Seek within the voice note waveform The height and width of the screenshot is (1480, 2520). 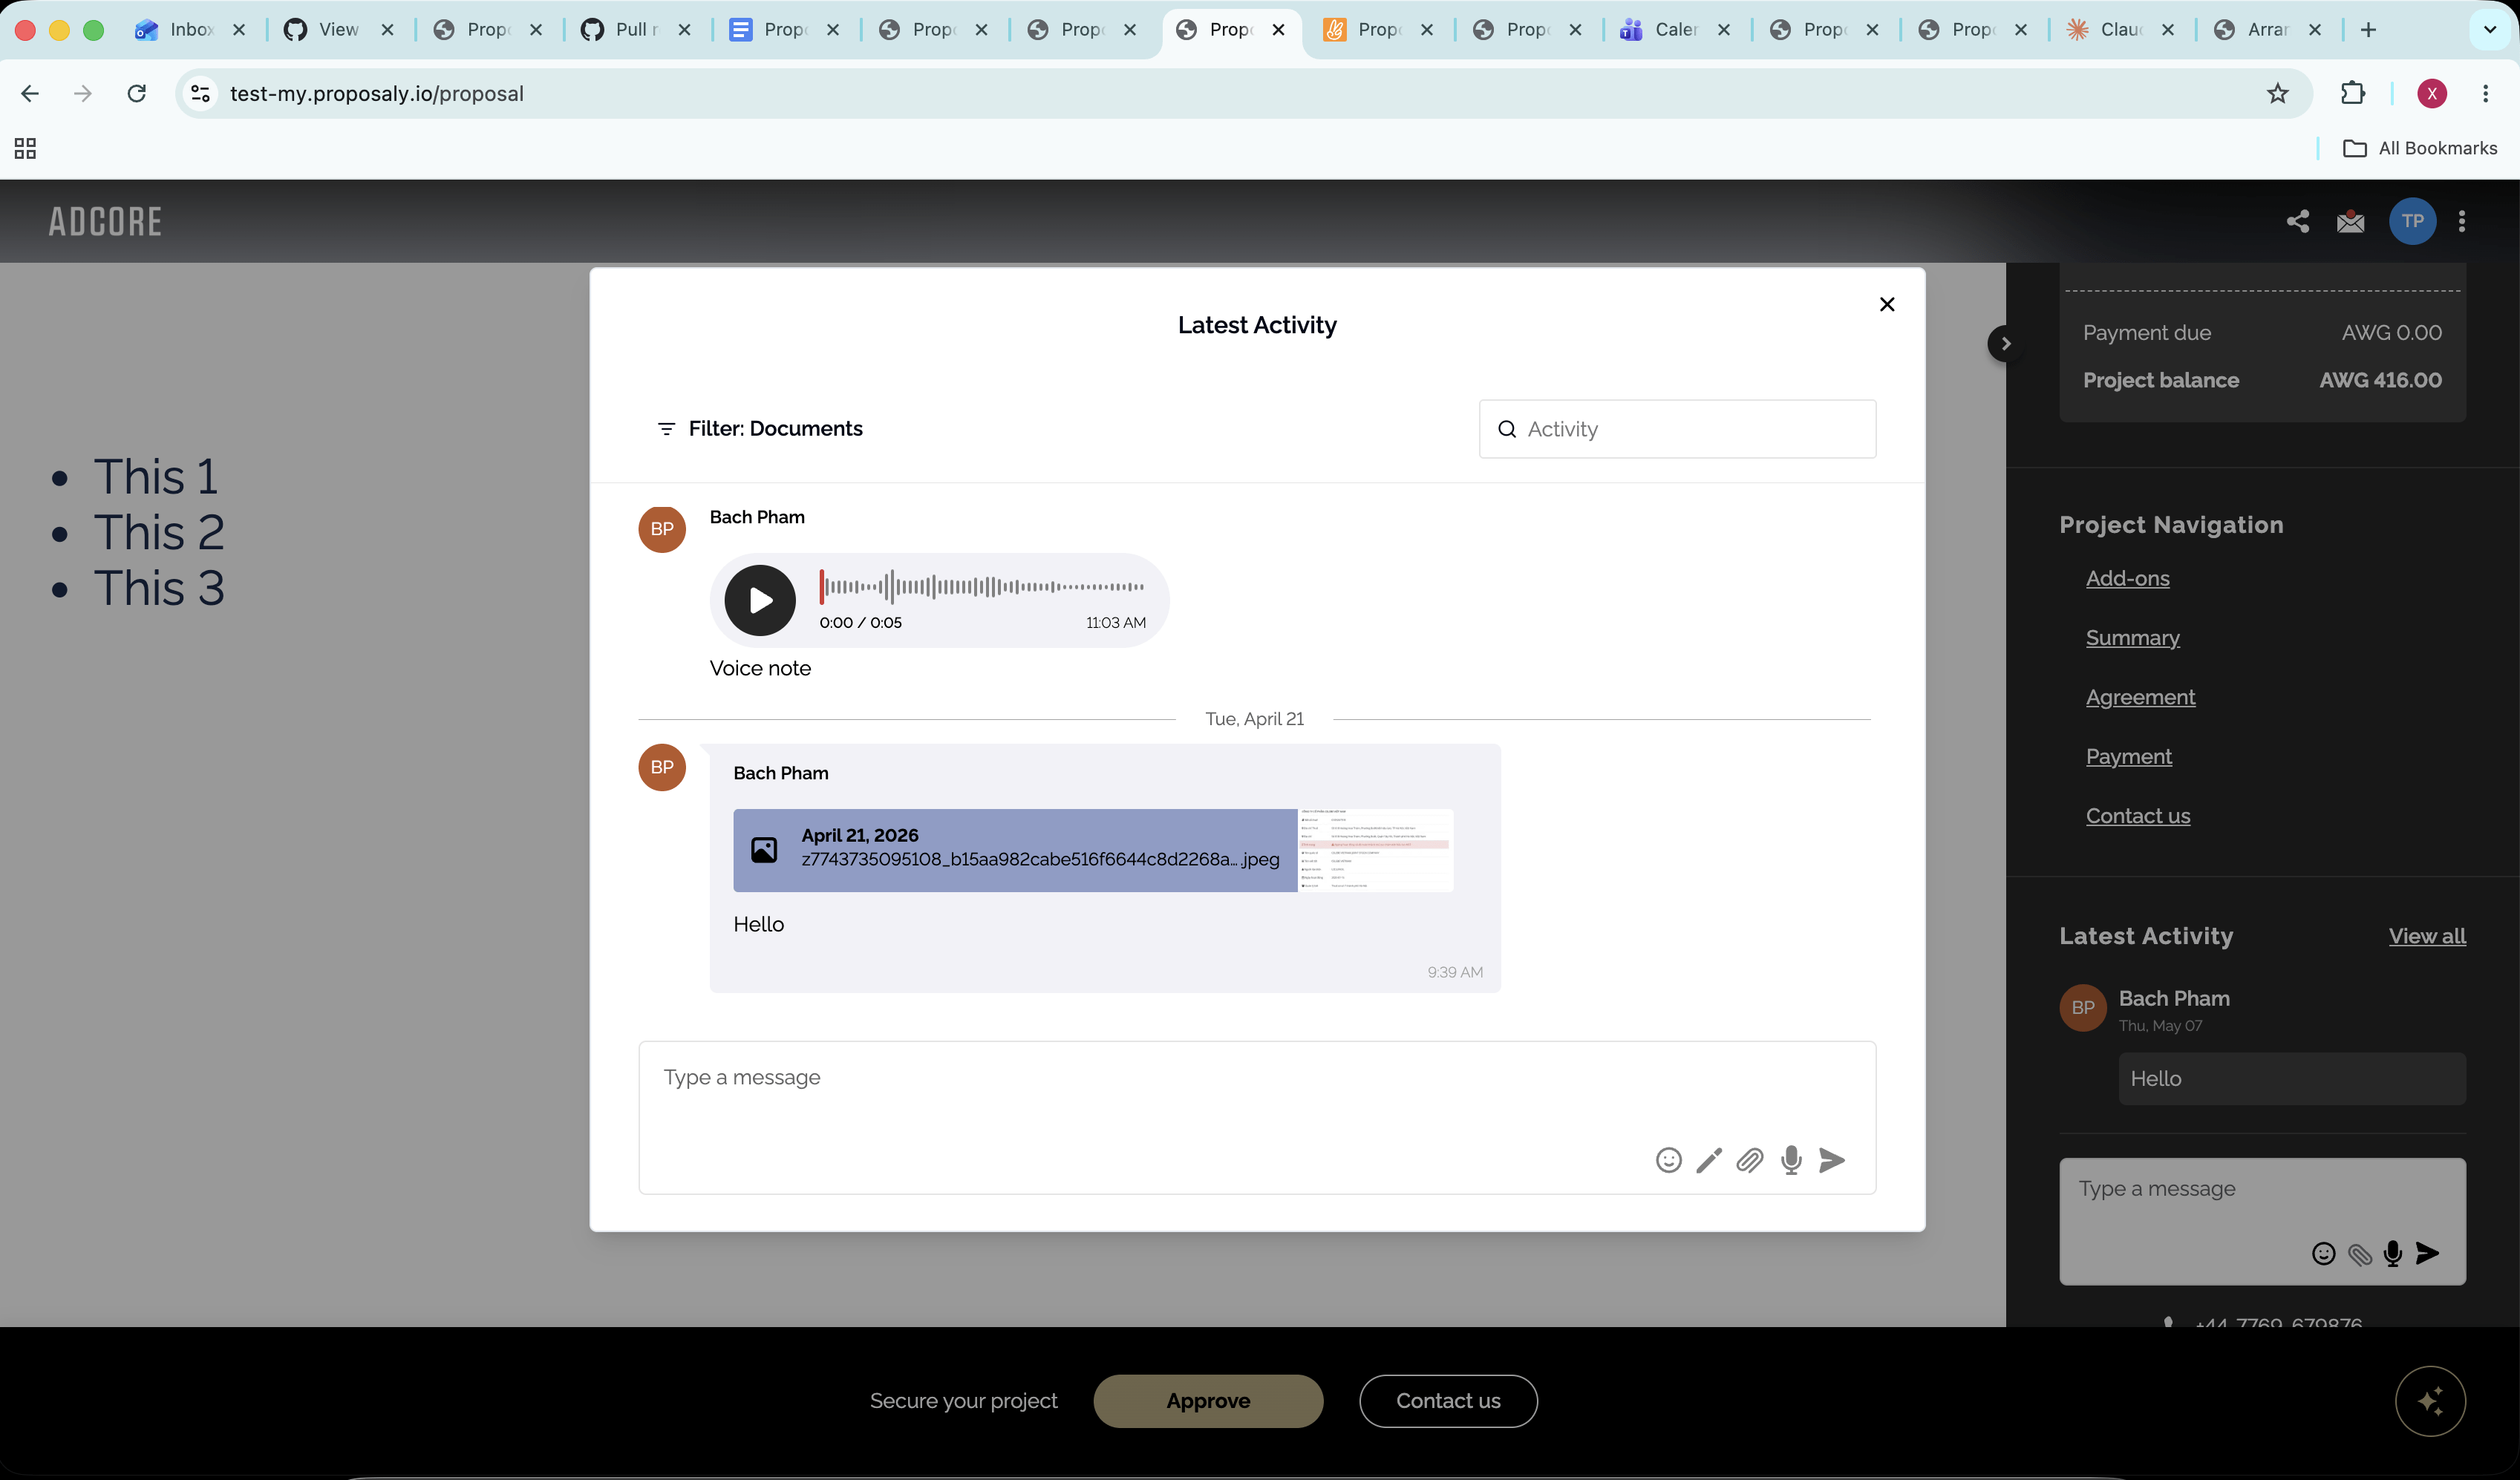tap(982, 586)
